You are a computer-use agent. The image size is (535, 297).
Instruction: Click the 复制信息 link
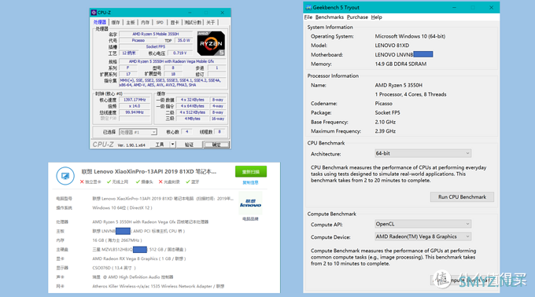tap(250, 182)
